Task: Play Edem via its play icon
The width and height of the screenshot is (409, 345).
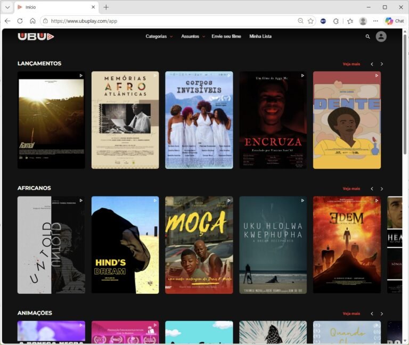Action: (x=377, y=201)
